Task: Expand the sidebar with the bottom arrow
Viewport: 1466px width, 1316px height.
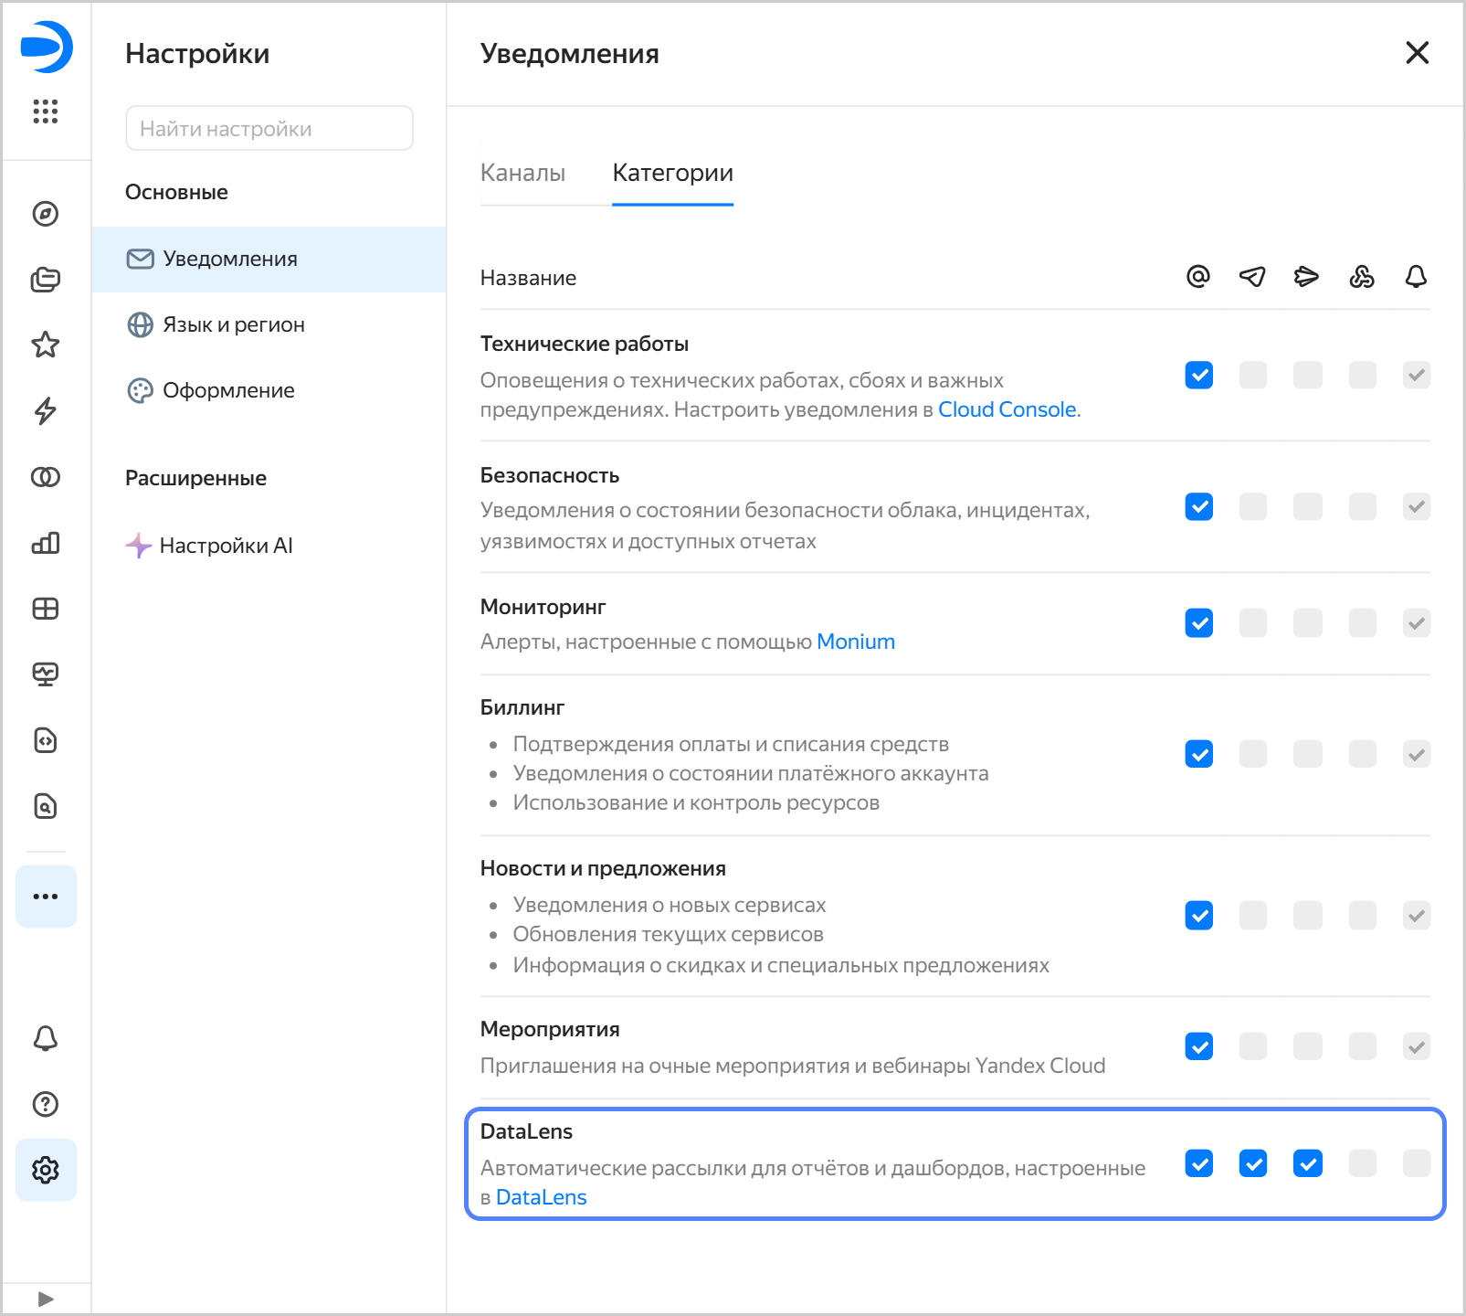Action: [x=47, y=1299]
